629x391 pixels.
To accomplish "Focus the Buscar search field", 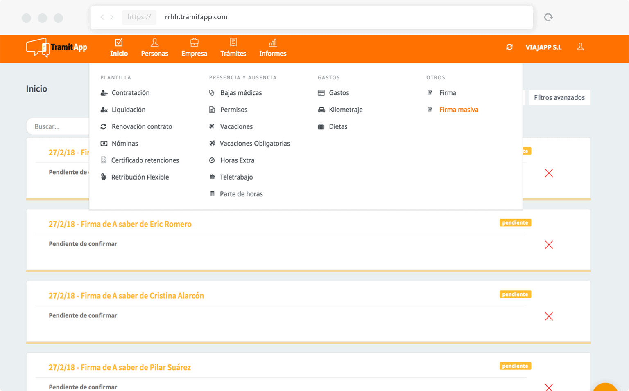I will tap(58, 126).
